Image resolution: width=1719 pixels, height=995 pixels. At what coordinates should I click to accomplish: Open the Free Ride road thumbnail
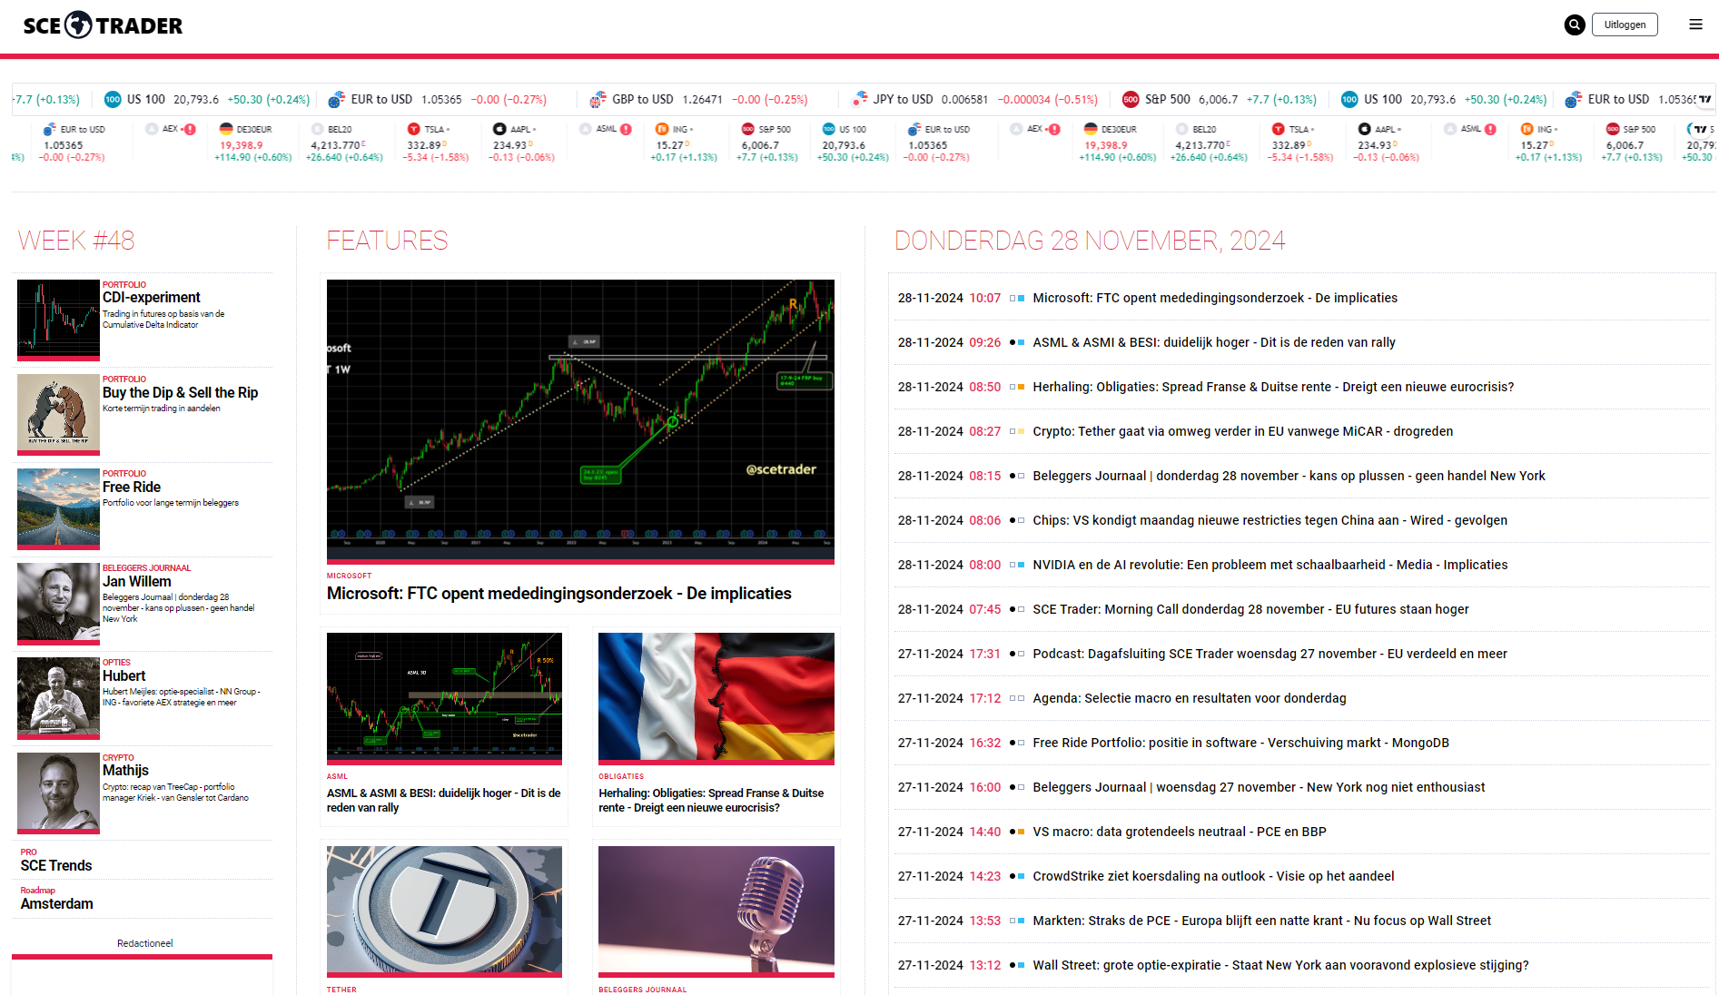click(58, 507)
